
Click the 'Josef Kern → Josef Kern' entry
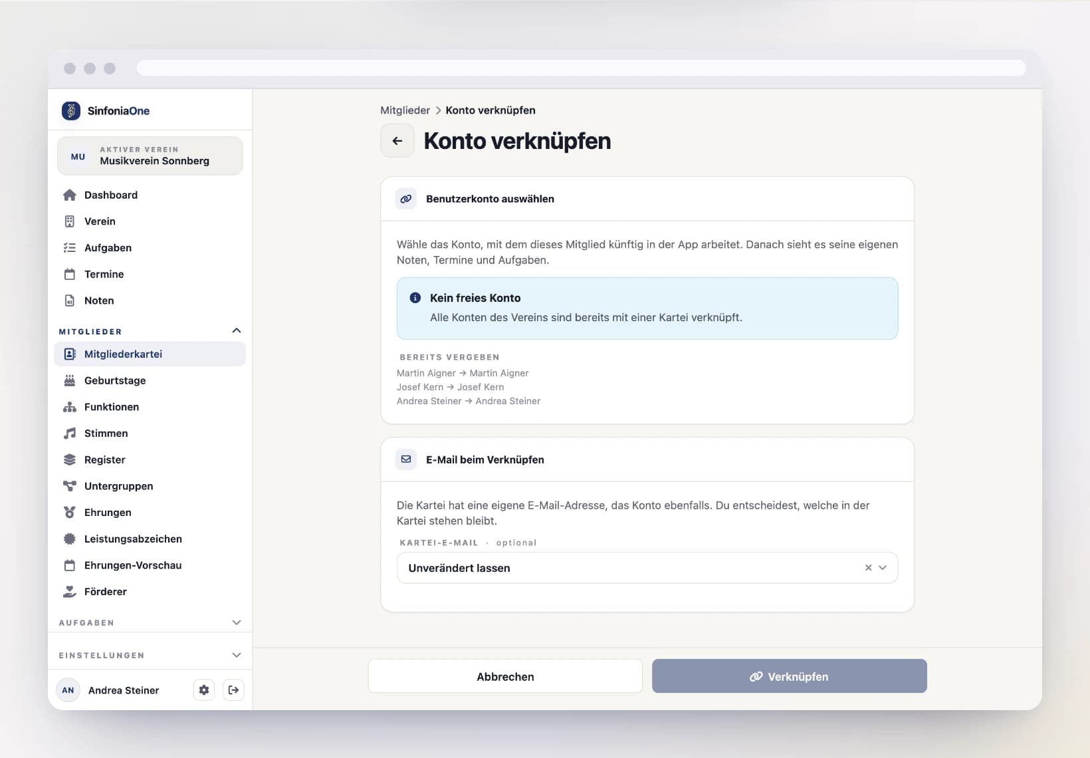coord(451,387)
